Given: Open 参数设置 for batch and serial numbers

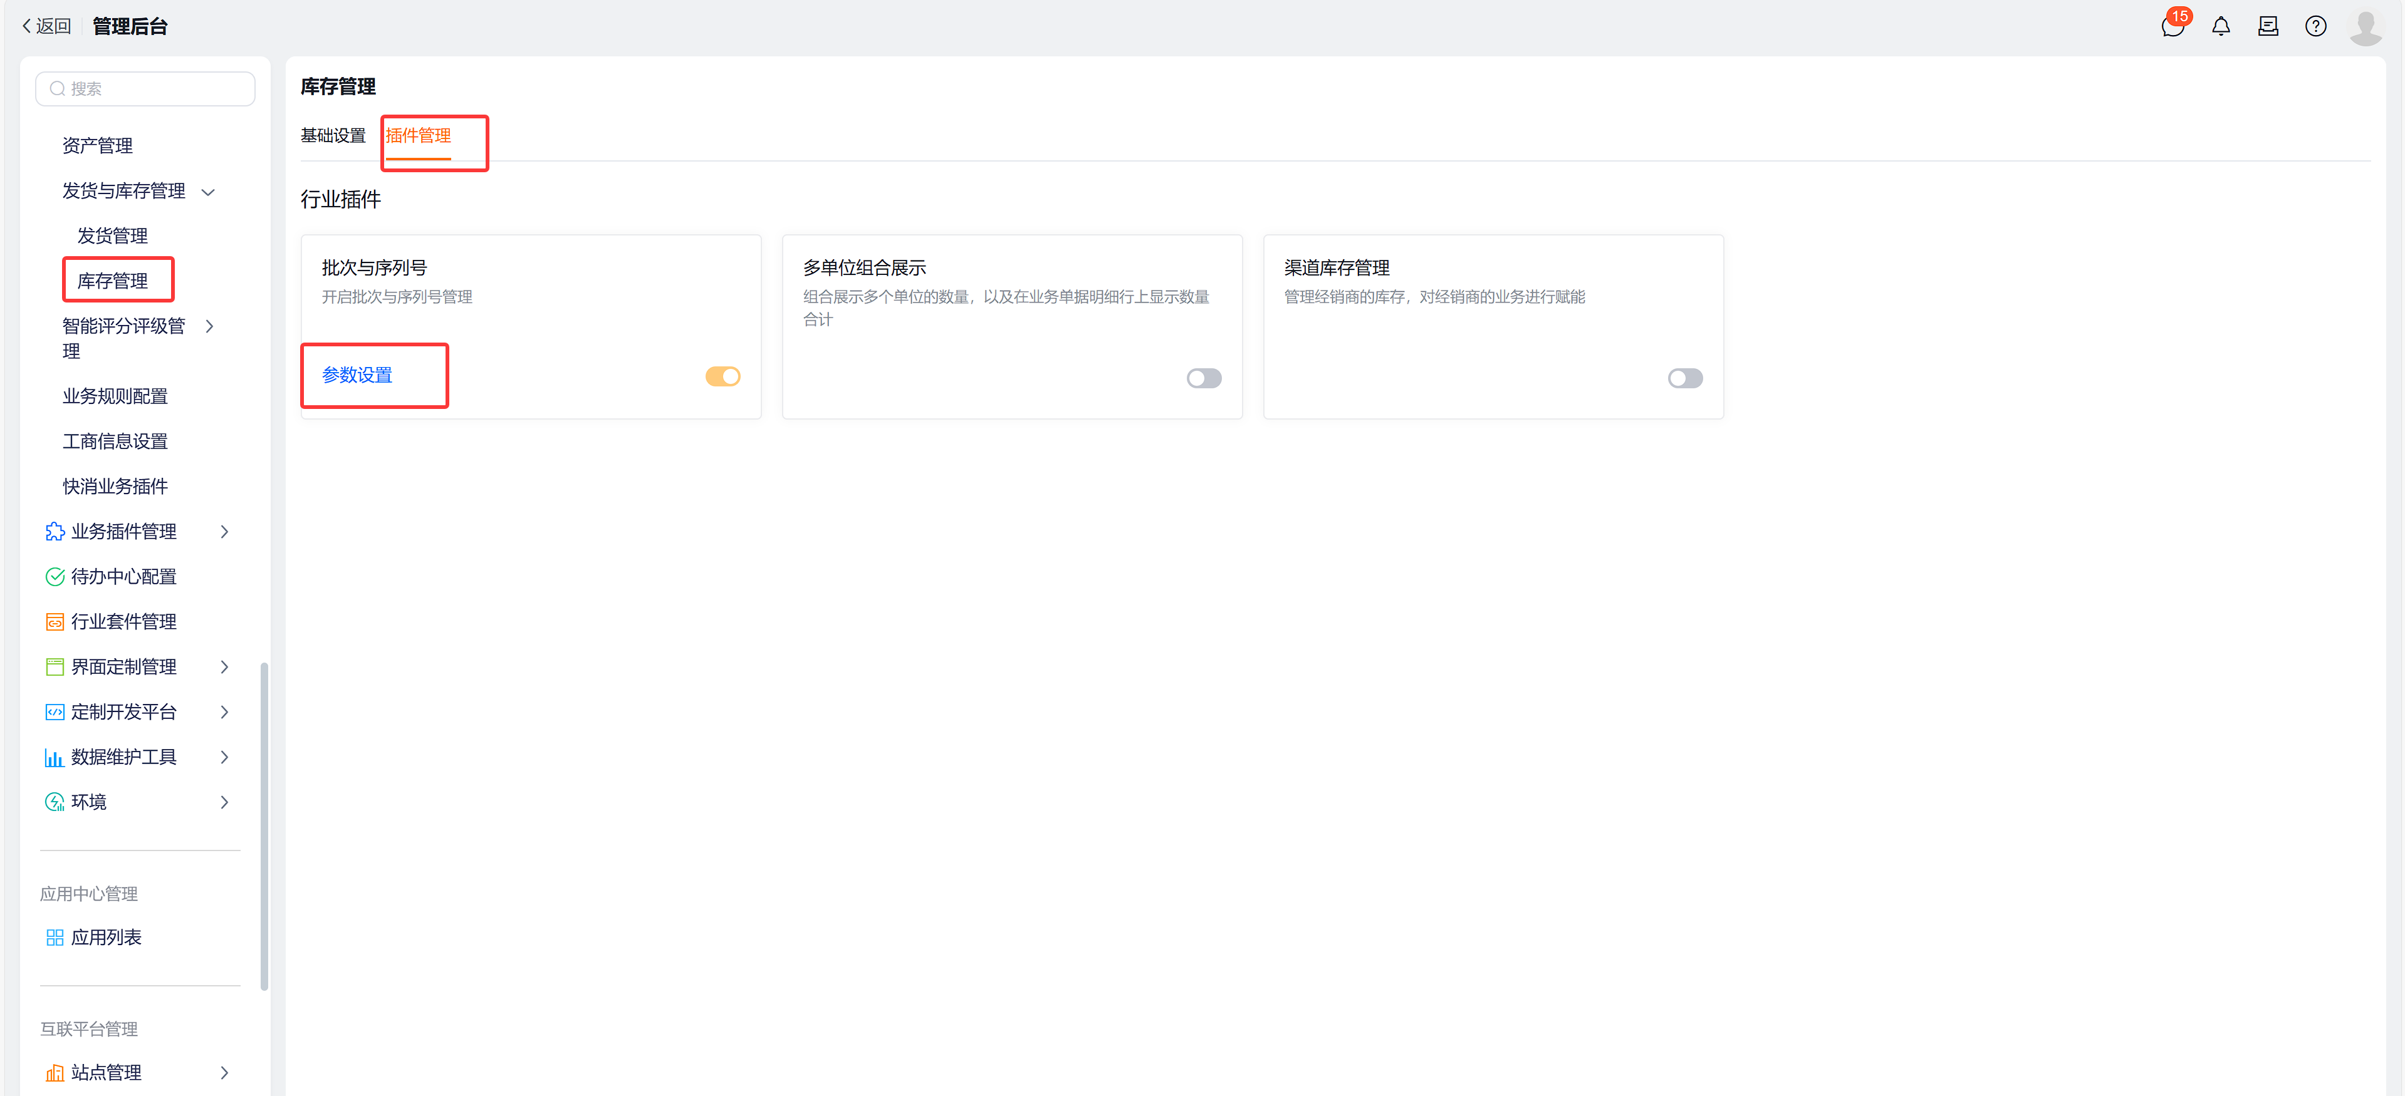Looking at the screenshot, I should click(x=358, y=375).
